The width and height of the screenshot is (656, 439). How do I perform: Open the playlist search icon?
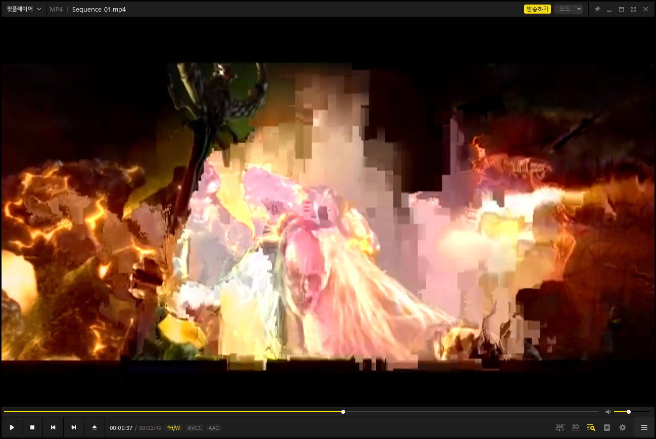tap(591, 427)
